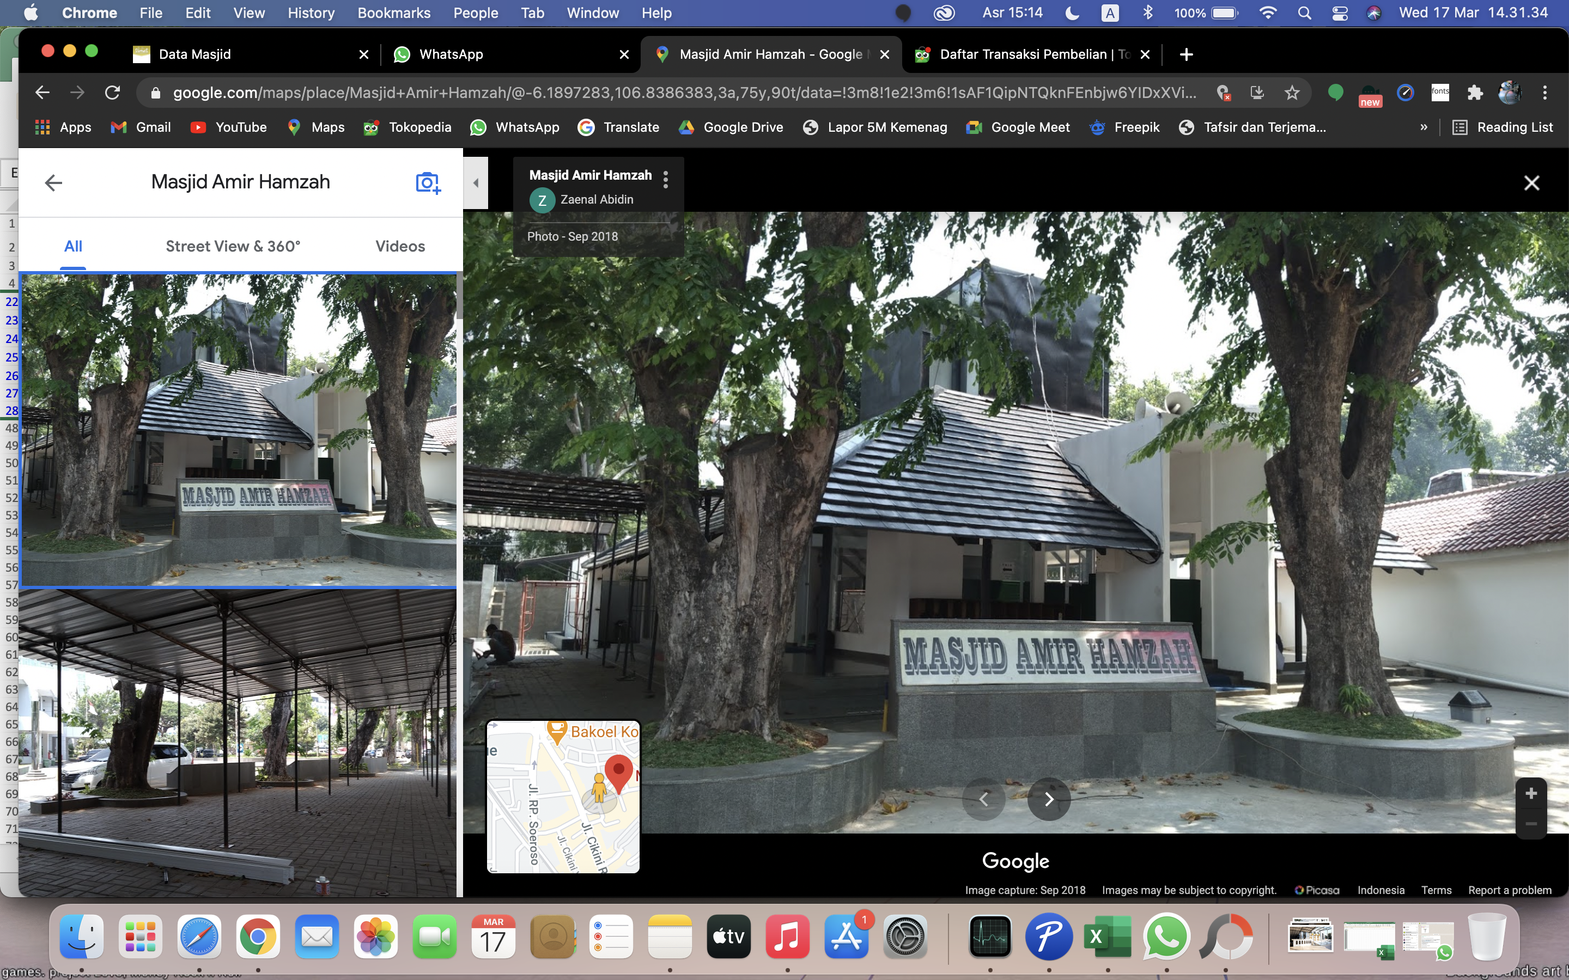Open the Wi-Fi menu bar icon

tap(1268, 13)
